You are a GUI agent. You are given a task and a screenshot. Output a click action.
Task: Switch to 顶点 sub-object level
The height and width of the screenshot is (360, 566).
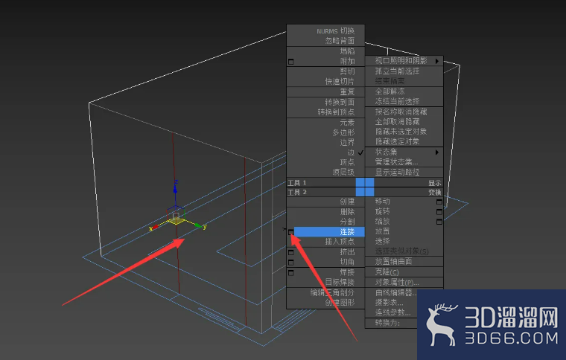click(347, 162)
